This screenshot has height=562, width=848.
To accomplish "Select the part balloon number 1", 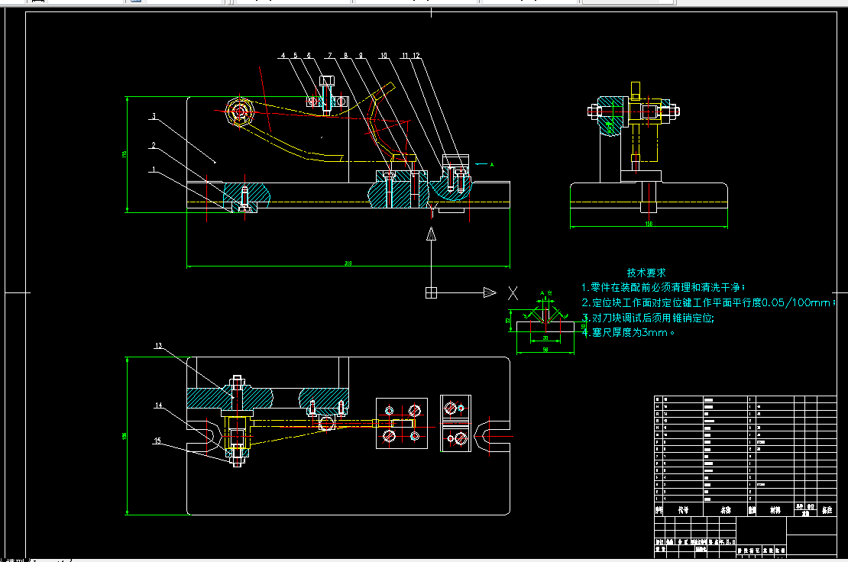I will 154,170.
